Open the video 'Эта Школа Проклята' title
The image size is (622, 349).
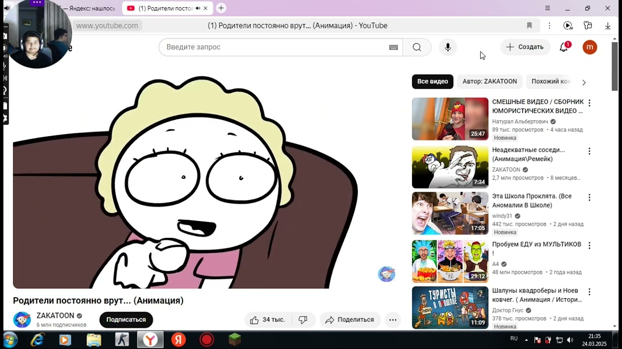(x=532, y=201)
